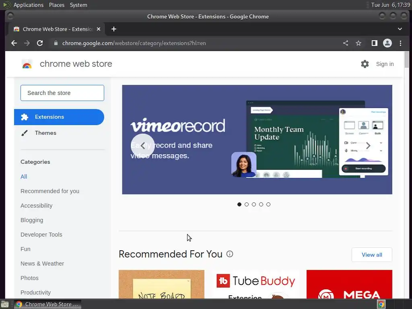Click the chrome web store rainbow logo
The image size is (412, 309).
pyautogui.click(x=27, y=64)
